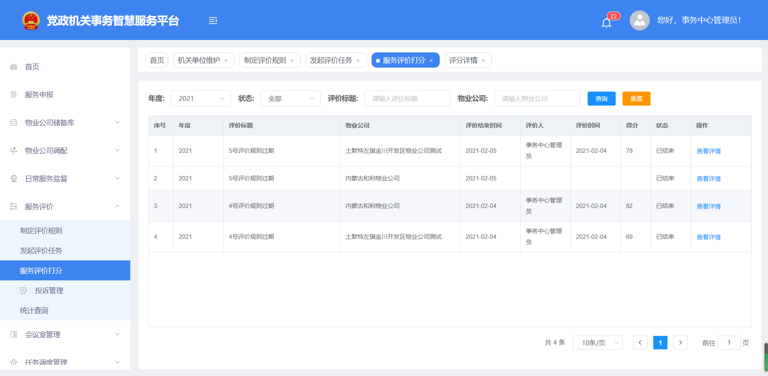The image size is (768, 376).
Task: Click the orange 重置 button
Action: [x=636, y=98]
